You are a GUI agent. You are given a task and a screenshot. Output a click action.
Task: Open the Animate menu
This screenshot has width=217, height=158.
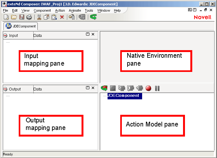click(x=75, y=10)
